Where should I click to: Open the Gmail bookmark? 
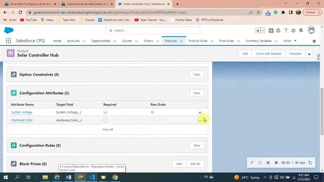10,20
